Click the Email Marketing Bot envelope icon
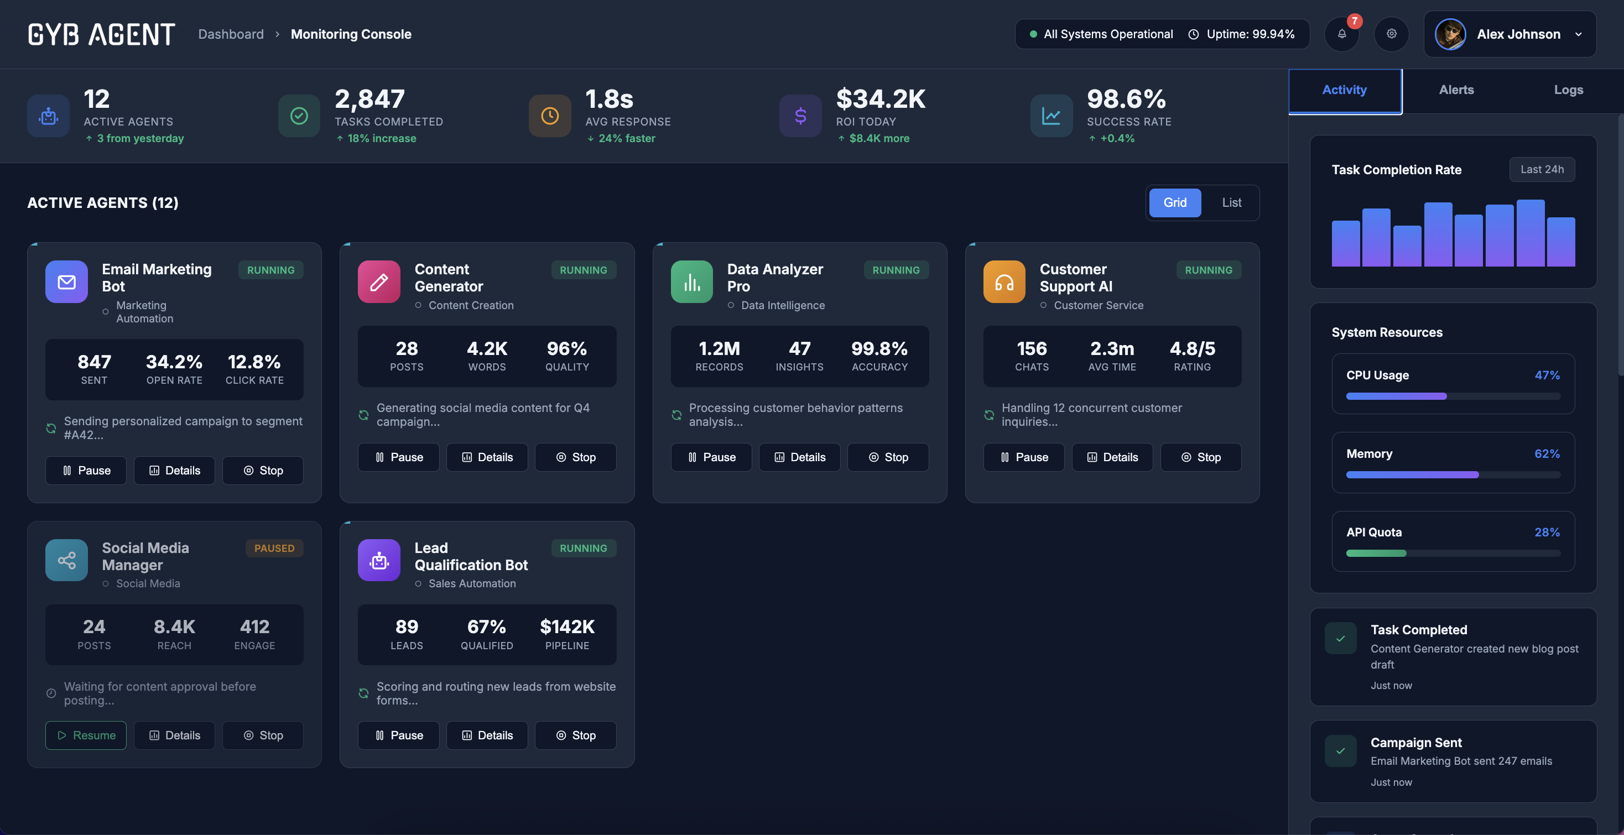Screen dimensions: 1624x835 pyautogui.click(x=66, y=281)
